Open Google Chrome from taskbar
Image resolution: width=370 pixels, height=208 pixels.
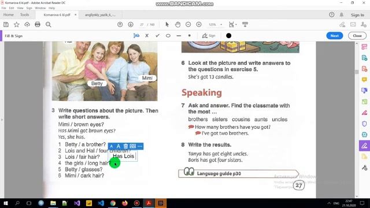tap(113, 203)
